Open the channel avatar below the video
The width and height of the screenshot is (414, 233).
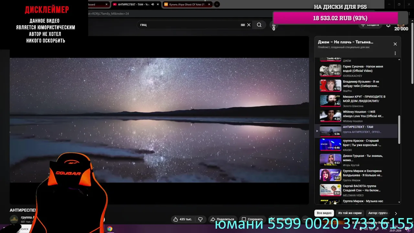(x=14, y=219)
